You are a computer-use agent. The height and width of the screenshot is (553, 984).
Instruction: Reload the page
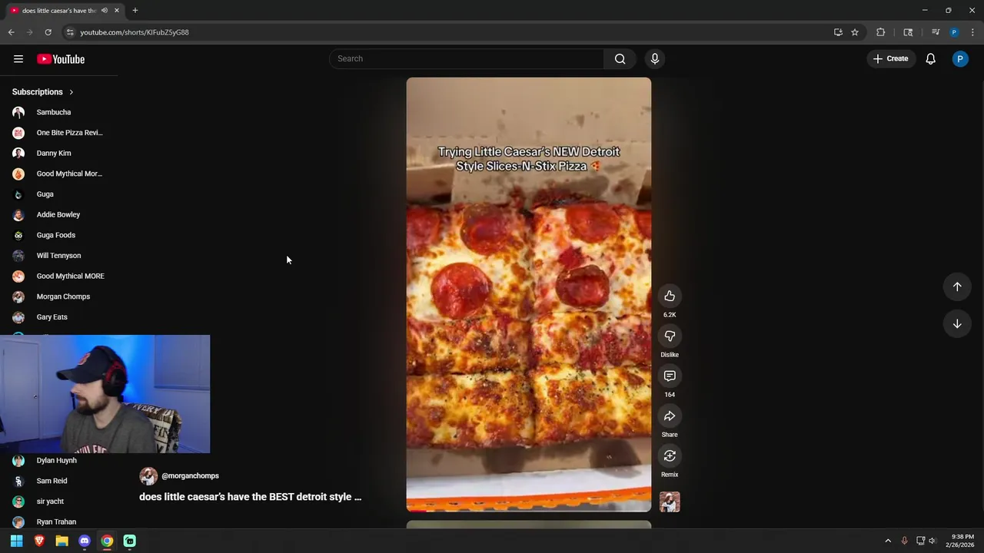click(x=48, y=32)
